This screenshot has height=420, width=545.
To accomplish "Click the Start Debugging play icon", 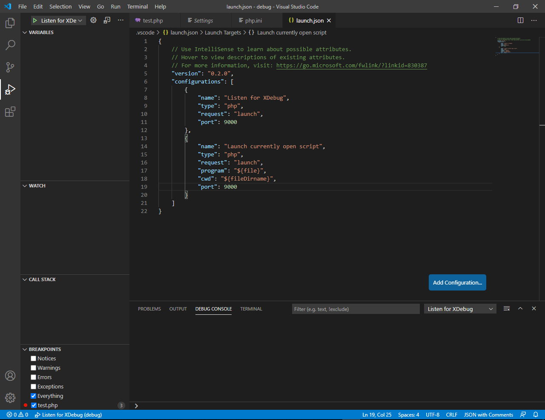I will coord(35,20).
